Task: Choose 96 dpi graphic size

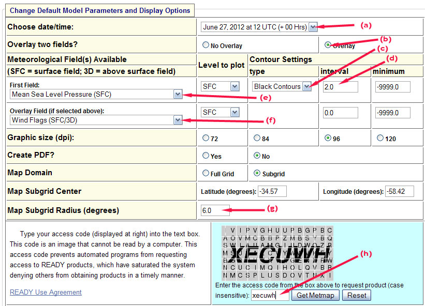Action: coord(328,138)
